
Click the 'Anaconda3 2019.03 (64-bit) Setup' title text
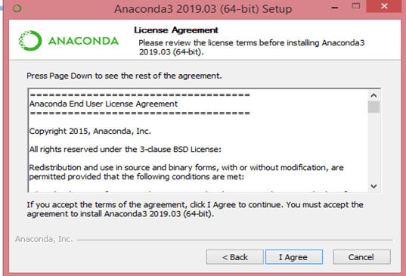(203, 9)
